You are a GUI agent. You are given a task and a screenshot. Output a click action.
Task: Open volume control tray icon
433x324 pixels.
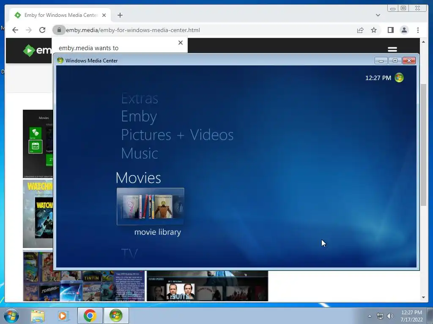[x=390, y=316]
